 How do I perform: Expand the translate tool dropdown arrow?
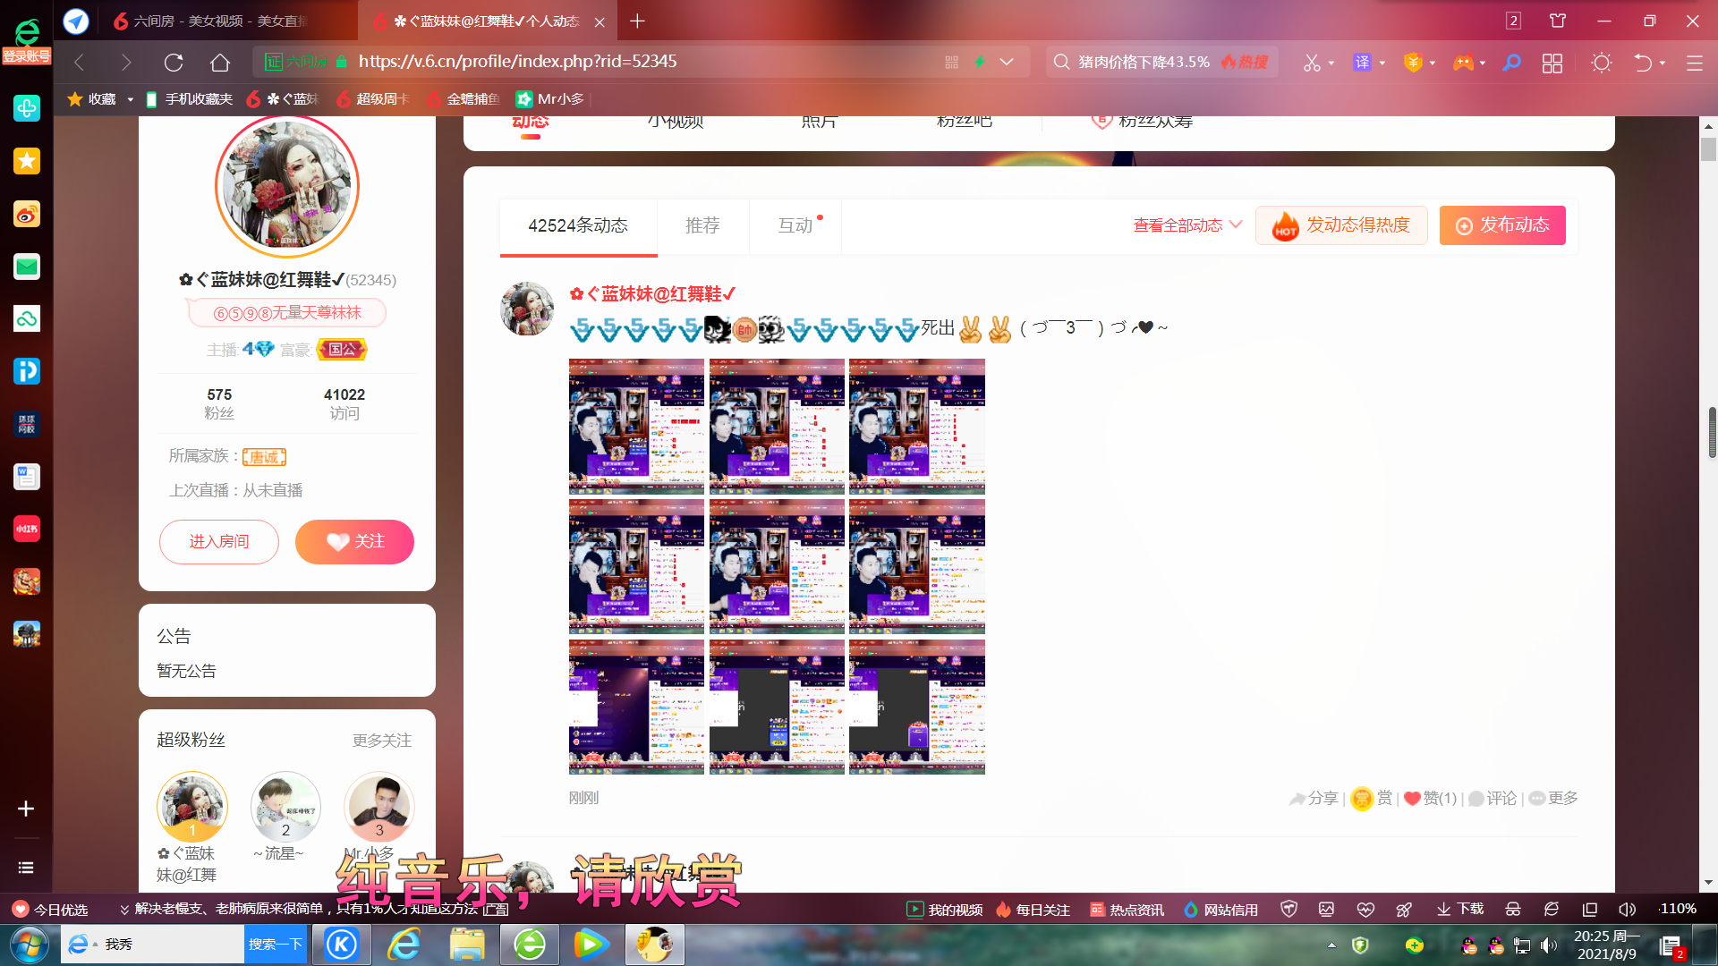pos(1382,63)
